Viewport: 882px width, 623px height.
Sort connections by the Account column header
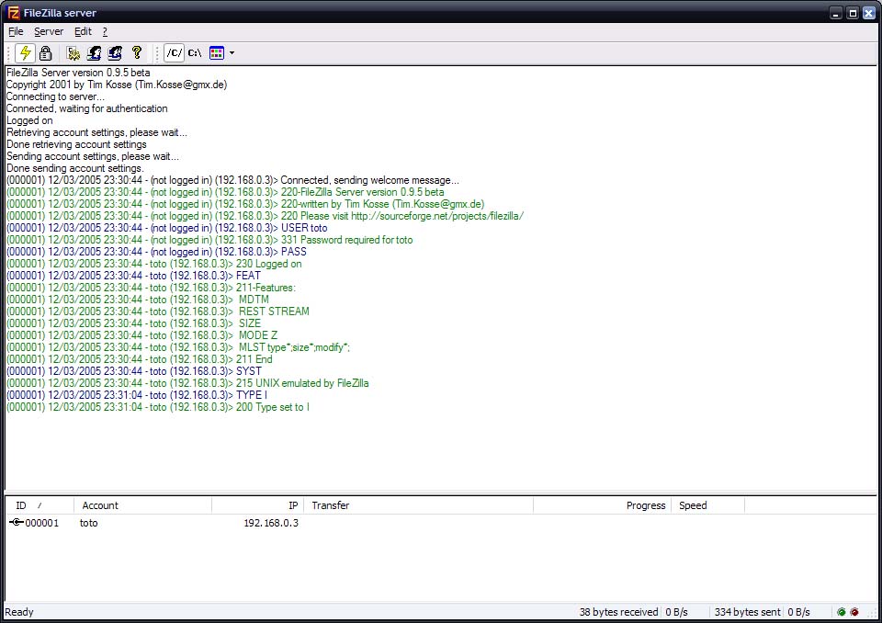tap(143, 505)
